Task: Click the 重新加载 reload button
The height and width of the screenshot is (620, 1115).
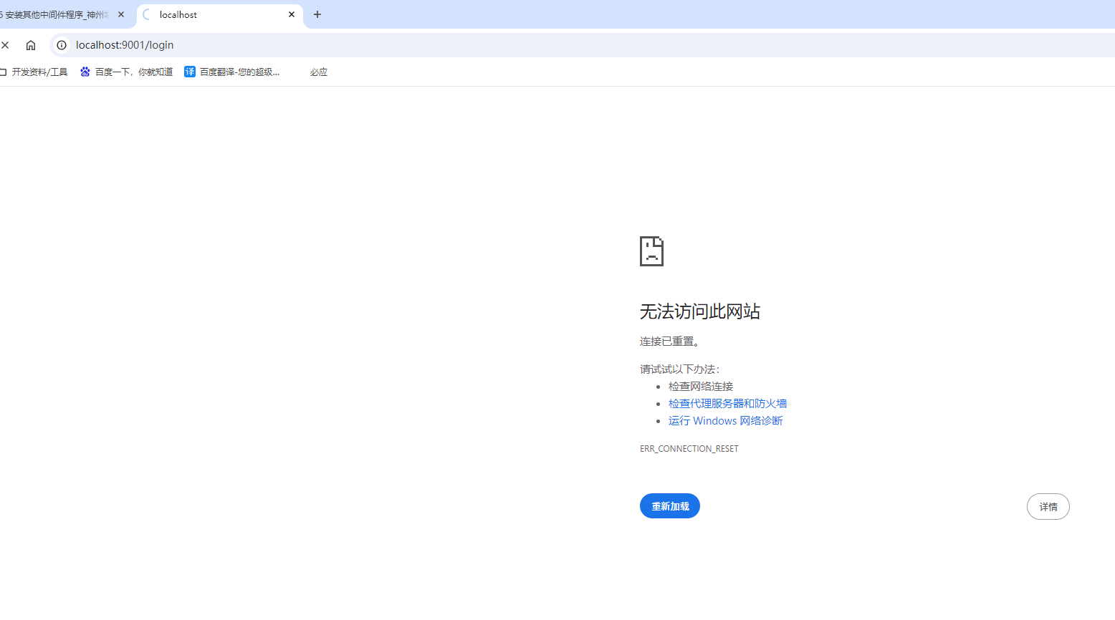Action: tap(669, 505)
